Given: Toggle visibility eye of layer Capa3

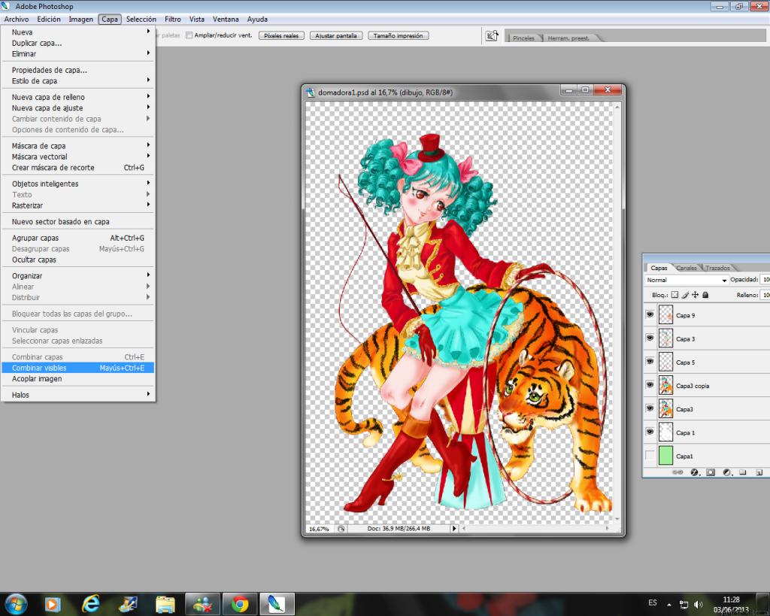Looking at the screenshot, I should pyautogui.click(x=650, y=408).
